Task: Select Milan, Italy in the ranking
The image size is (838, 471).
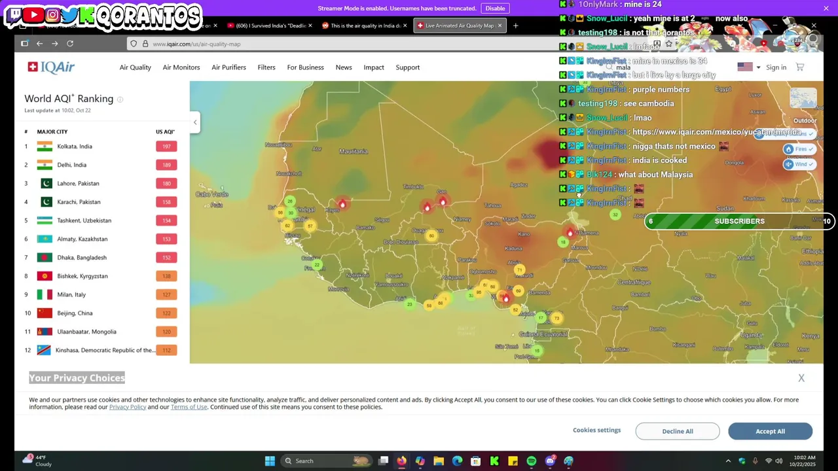Action: [x=101, y=294]
